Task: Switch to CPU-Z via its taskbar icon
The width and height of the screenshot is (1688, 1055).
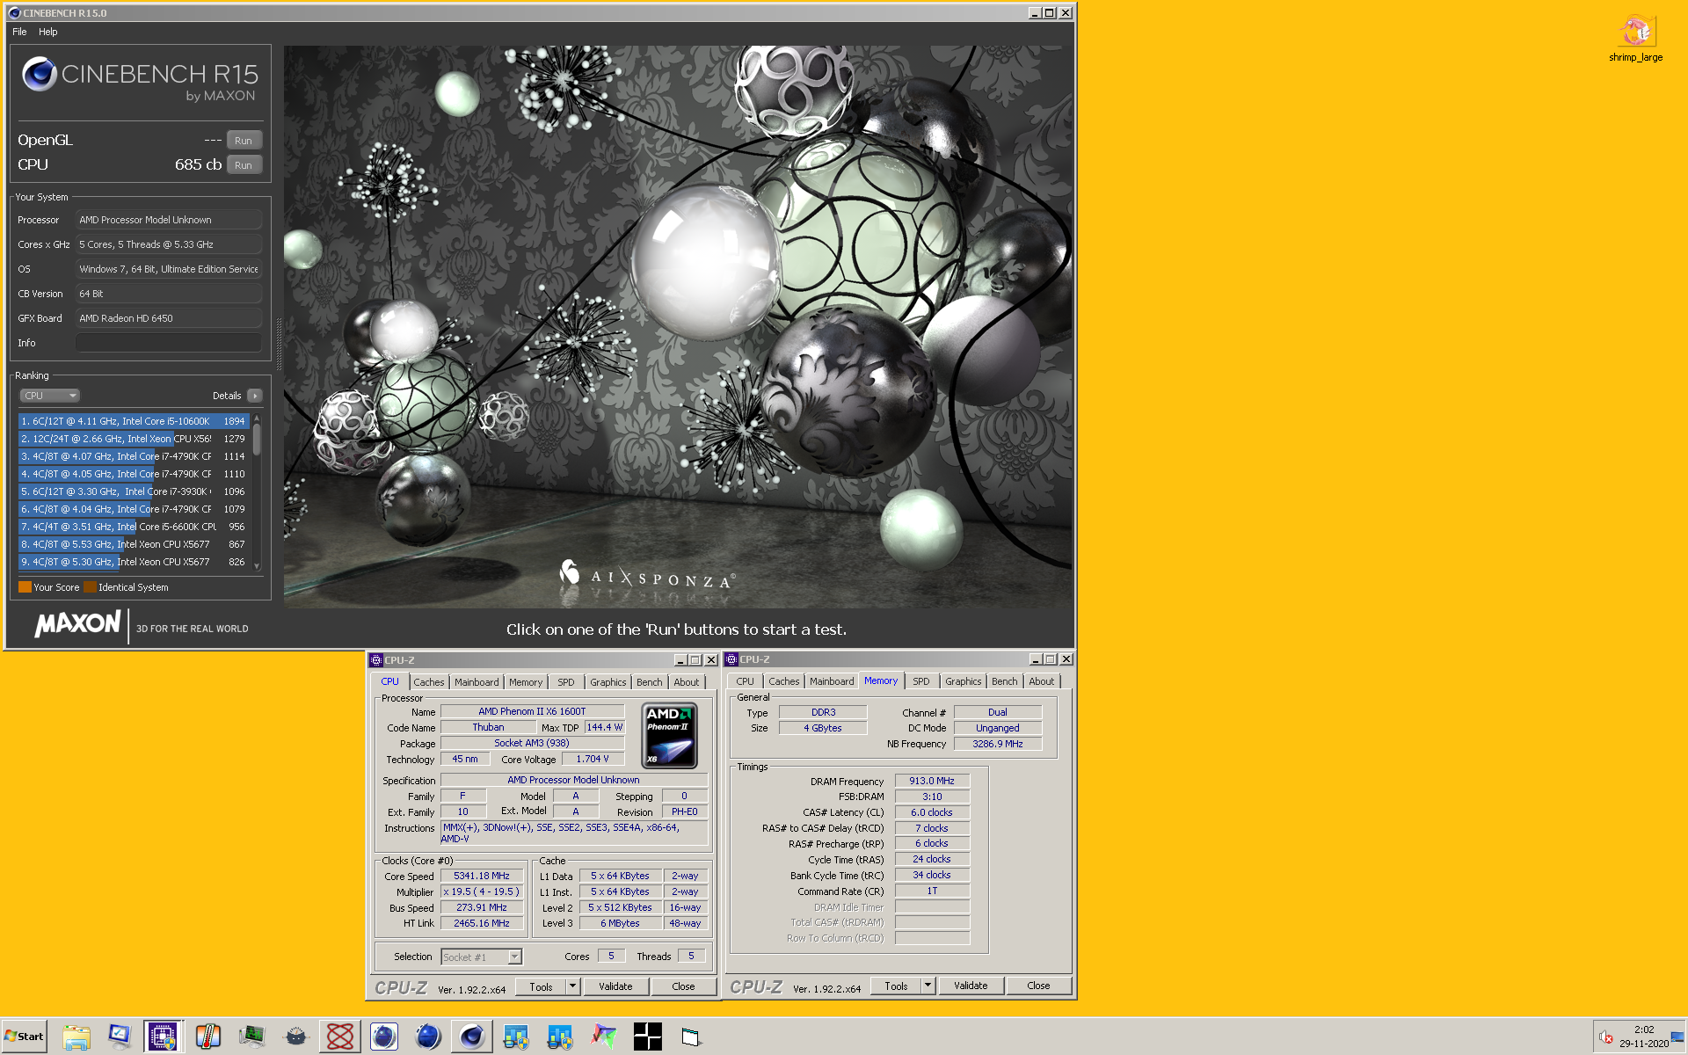Action: (x=164, y=1037)
